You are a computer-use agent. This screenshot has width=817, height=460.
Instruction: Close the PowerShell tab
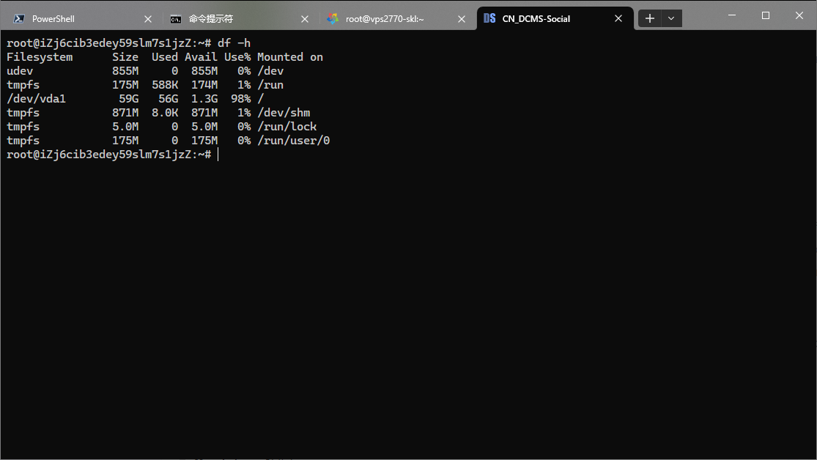pyautogui.click(x=148, y=19)
